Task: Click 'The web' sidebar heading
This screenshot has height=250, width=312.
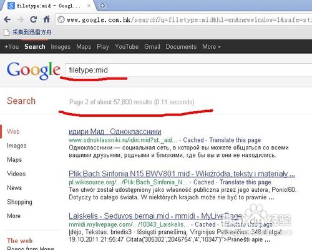Action: click(20, 241)
